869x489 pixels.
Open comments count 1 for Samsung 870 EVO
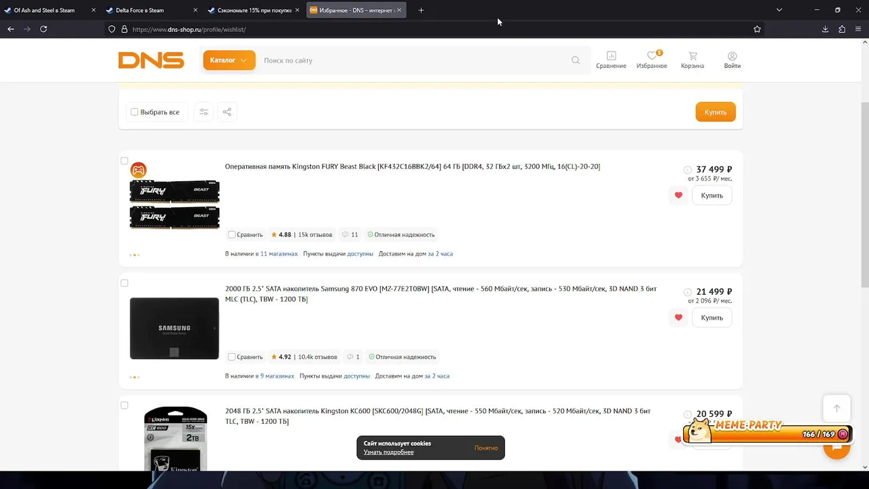click(x=353, y=357)
